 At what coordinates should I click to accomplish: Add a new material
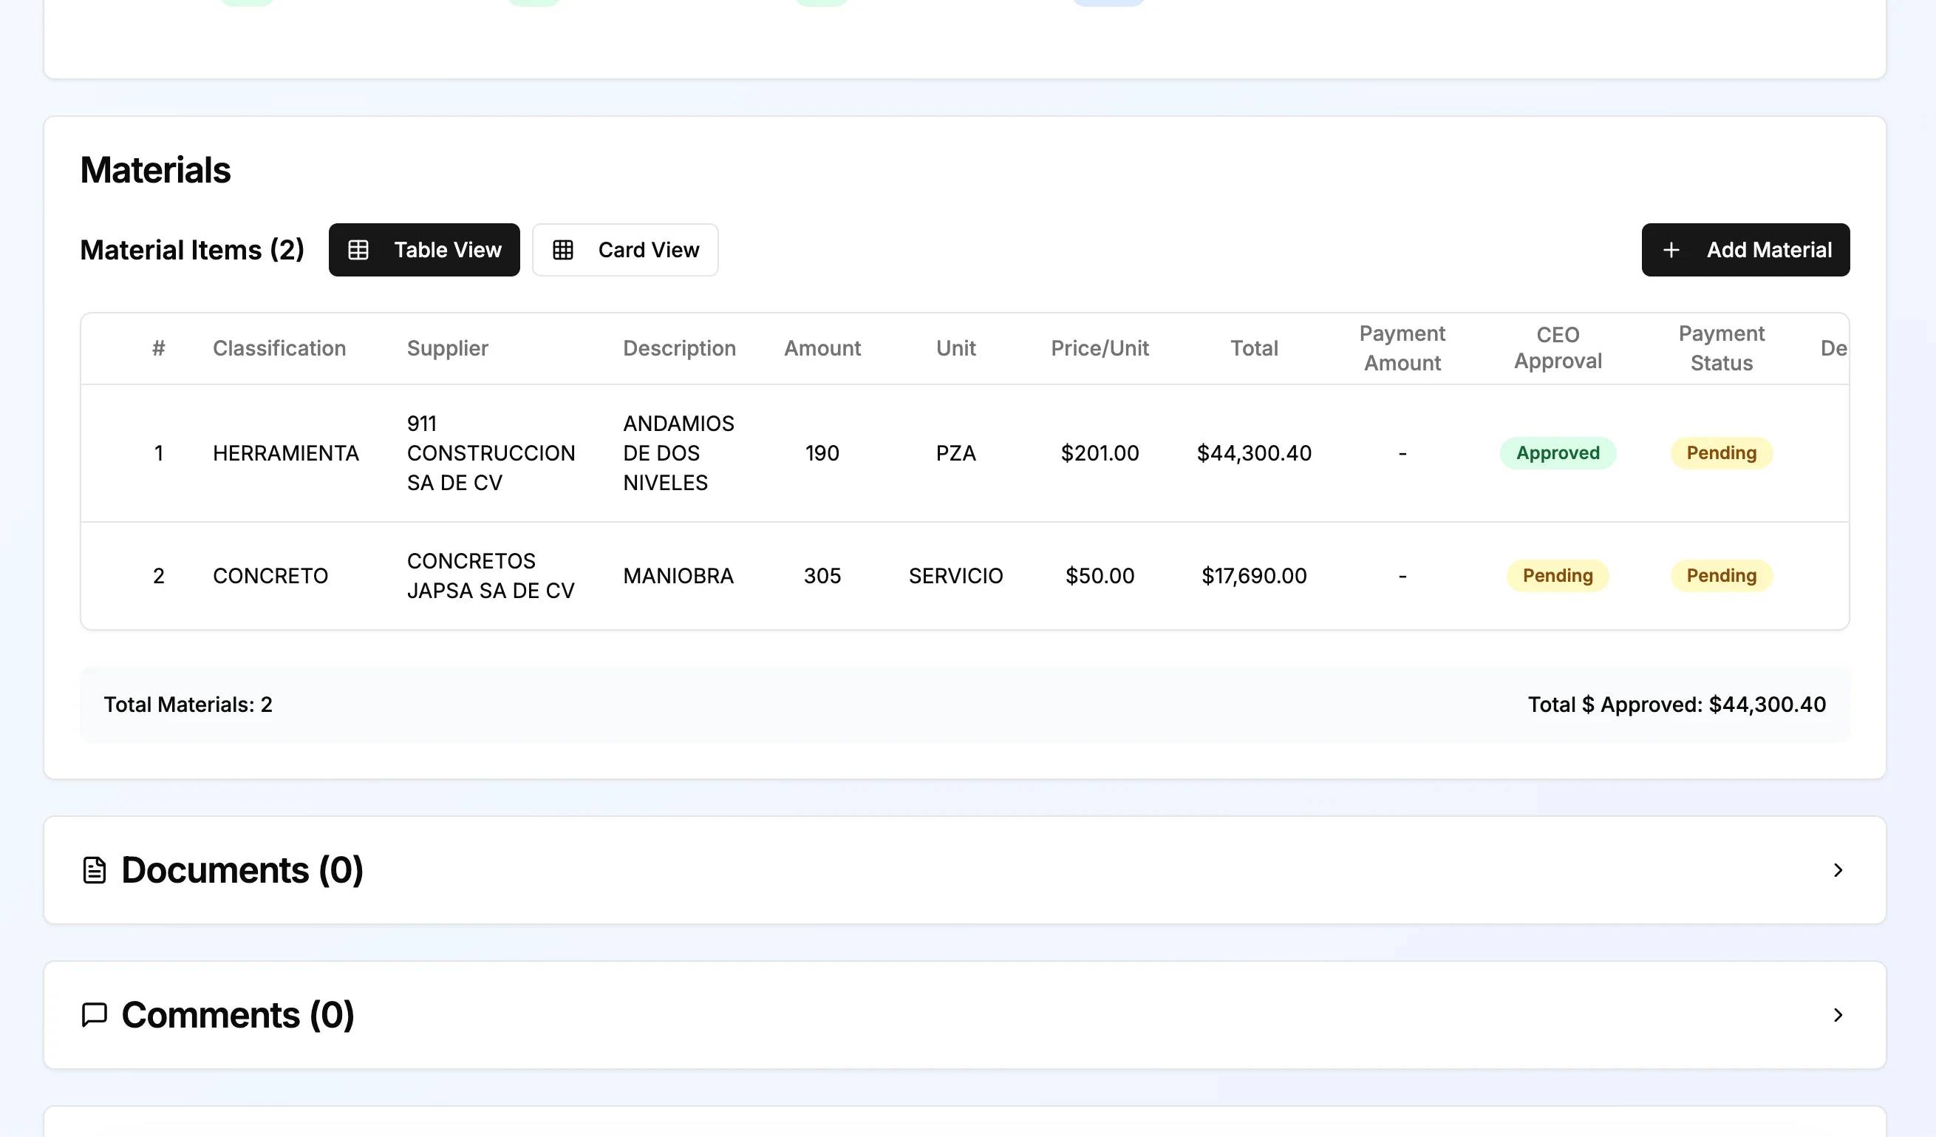tap(1745, 250)
